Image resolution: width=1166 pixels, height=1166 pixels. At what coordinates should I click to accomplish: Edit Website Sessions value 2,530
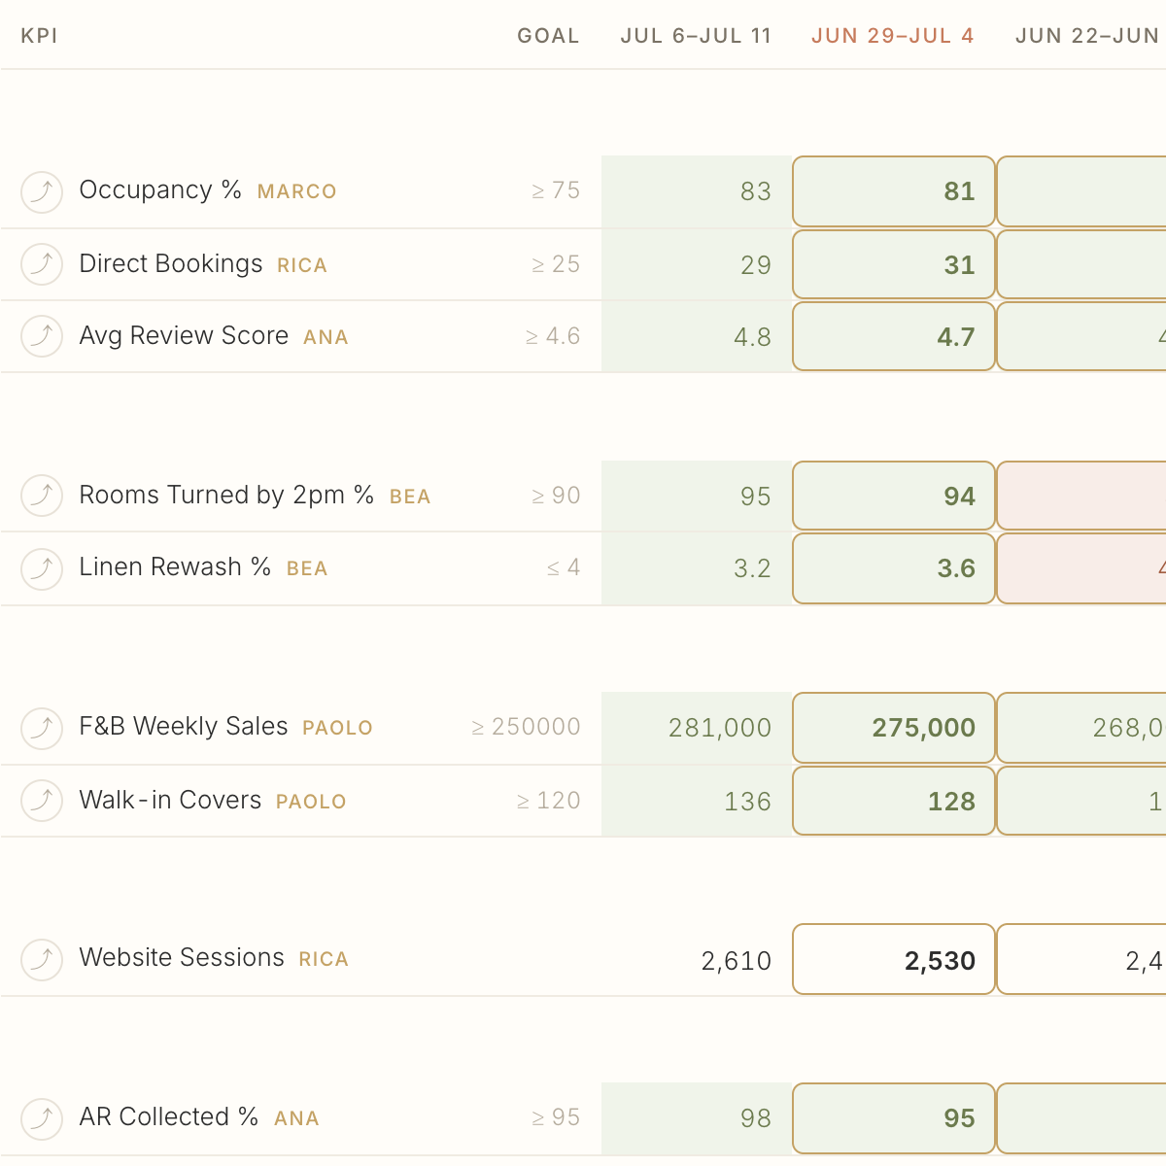pyautogui.click(x=894, y=959)
